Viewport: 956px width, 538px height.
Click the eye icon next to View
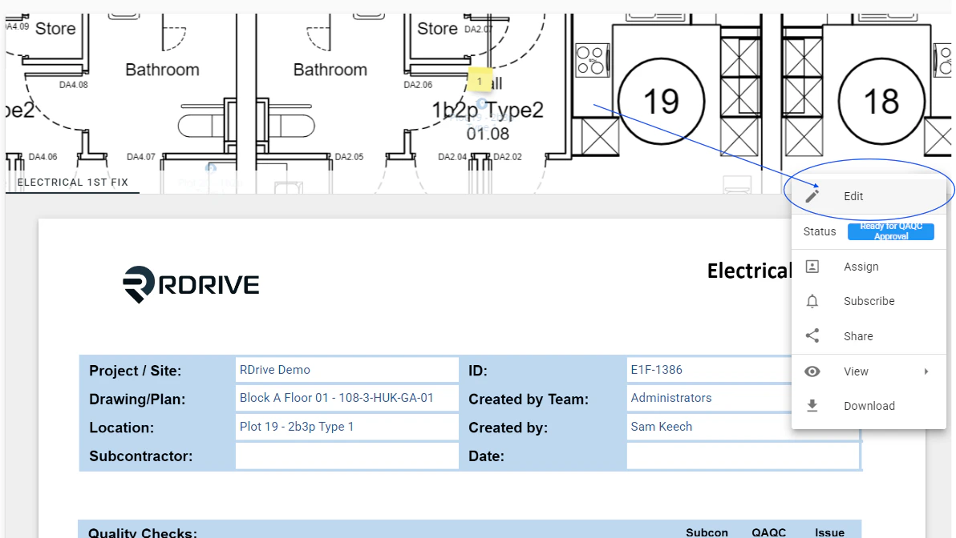click(x=812, y=371)
